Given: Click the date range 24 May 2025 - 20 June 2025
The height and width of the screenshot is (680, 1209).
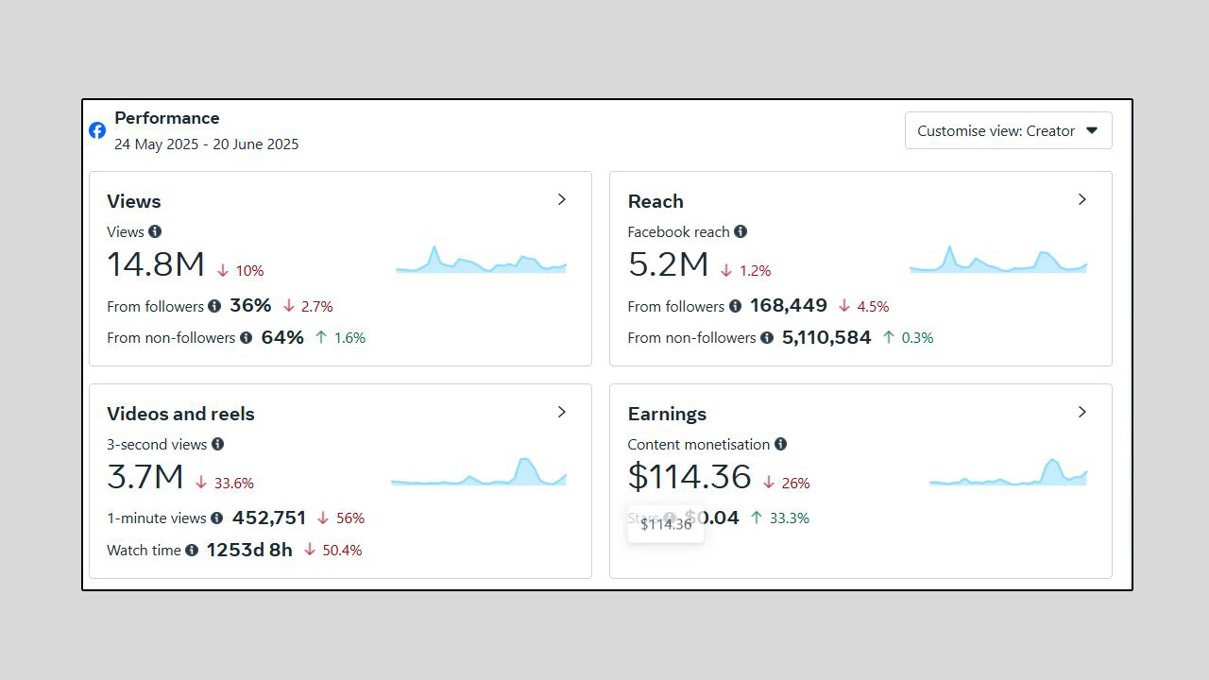Looking at the screenshot, I should pos(207,144).
